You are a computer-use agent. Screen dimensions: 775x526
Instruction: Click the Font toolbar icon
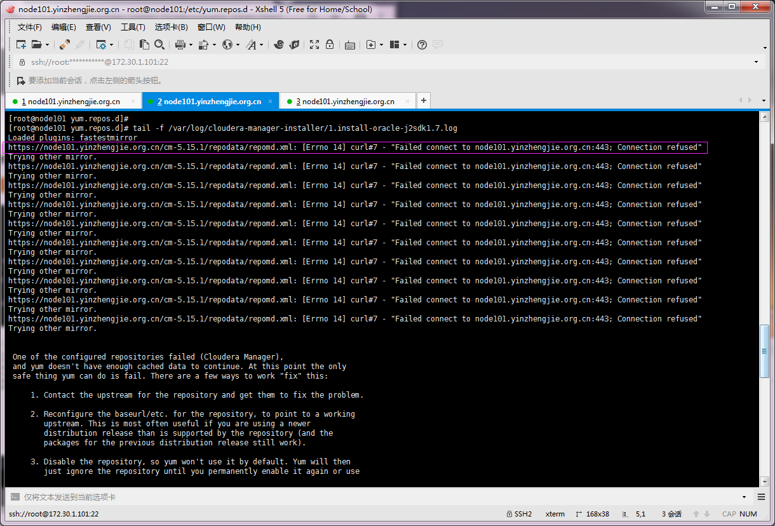point(251,44)
